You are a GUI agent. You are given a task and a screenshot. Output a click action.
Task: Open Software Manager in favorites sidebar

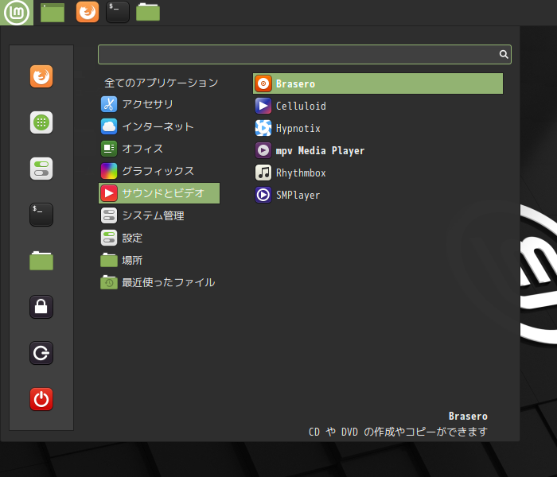click(41, 122)
